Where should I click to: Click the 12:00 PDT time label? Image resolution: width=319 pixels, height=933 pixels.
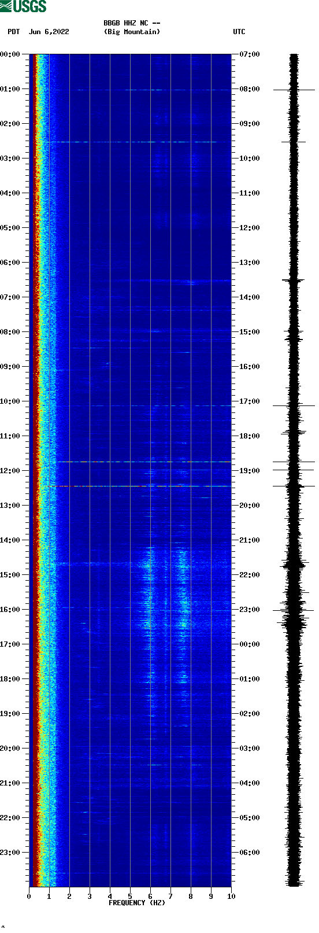point(10,471)
